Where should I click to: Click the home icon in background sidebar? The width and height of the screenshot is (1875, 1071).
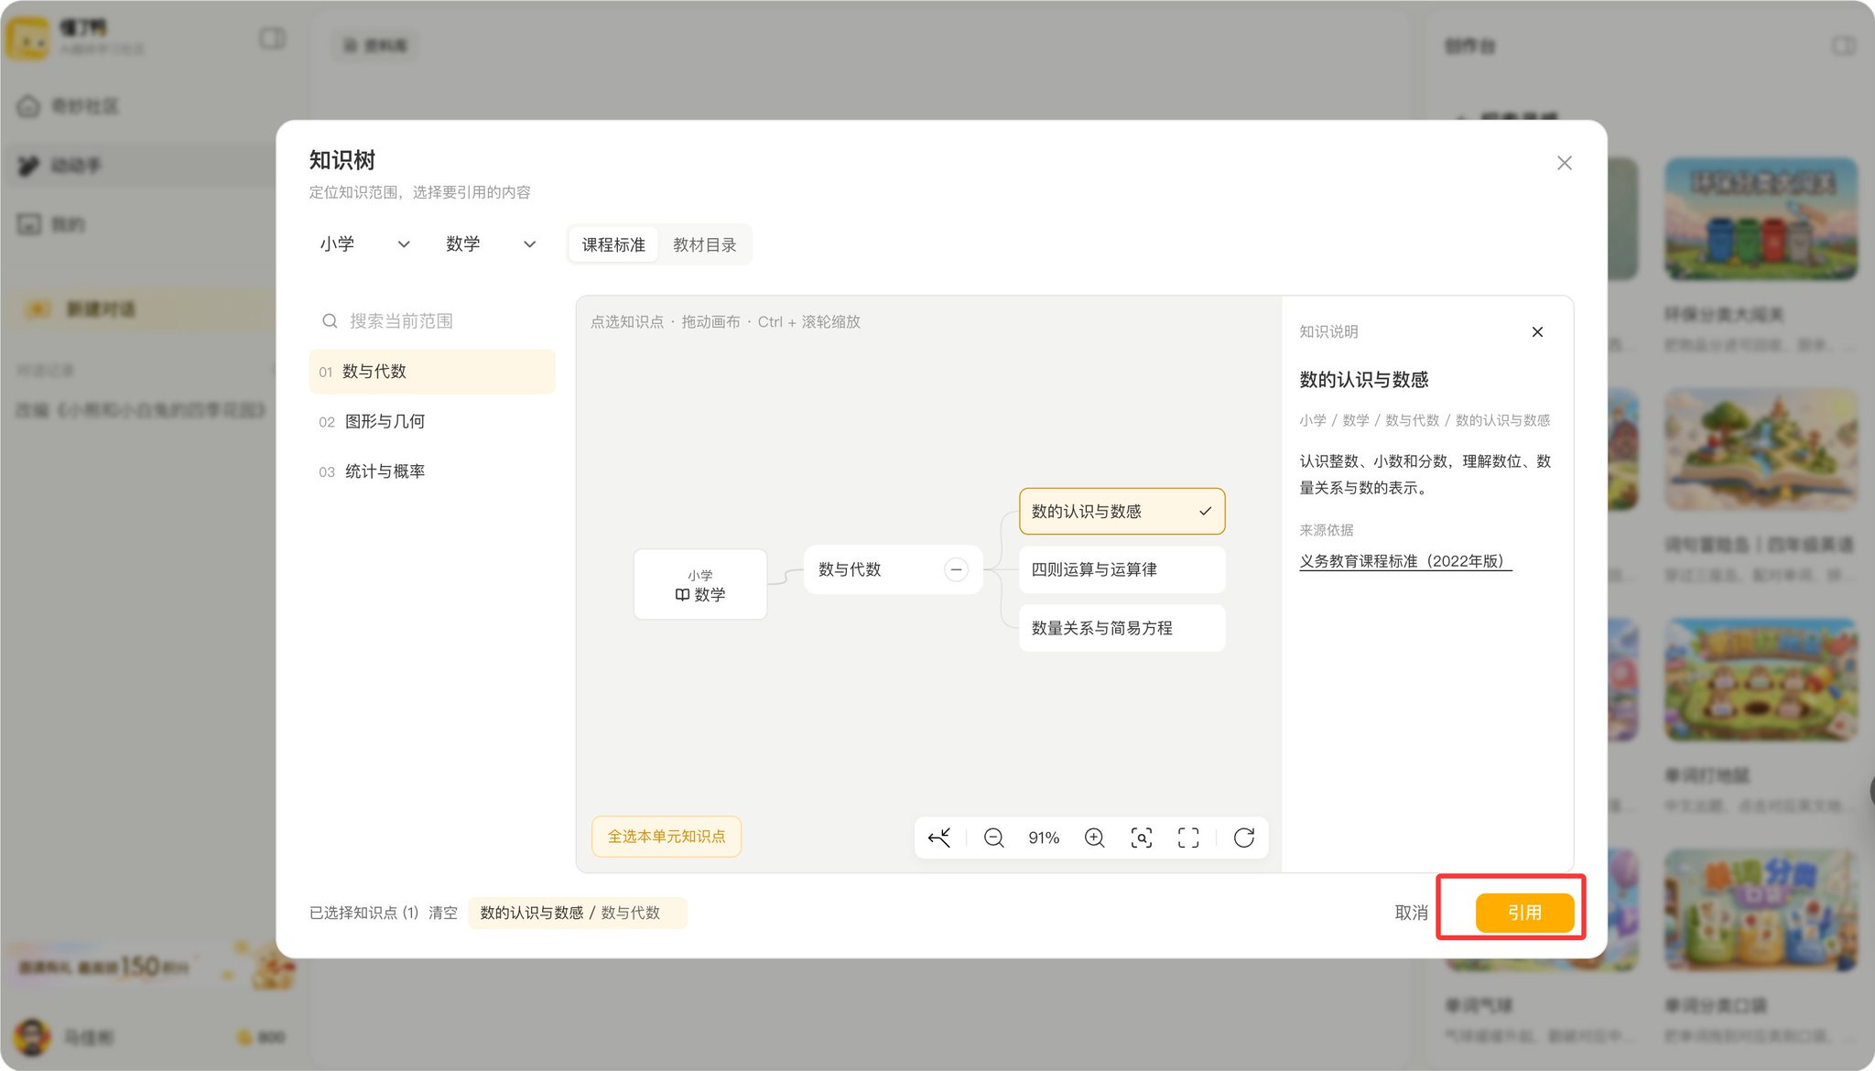pos(28,106)
